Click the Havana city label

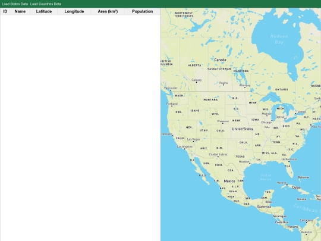pyautogui.click(x=281, y=183)
